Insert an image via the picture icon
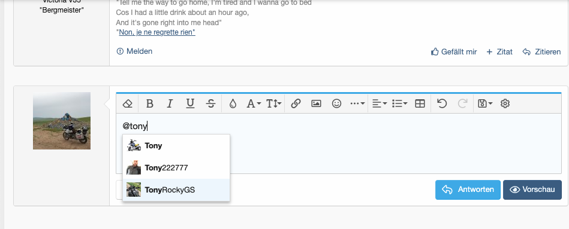569x229 pixels. 316,104
